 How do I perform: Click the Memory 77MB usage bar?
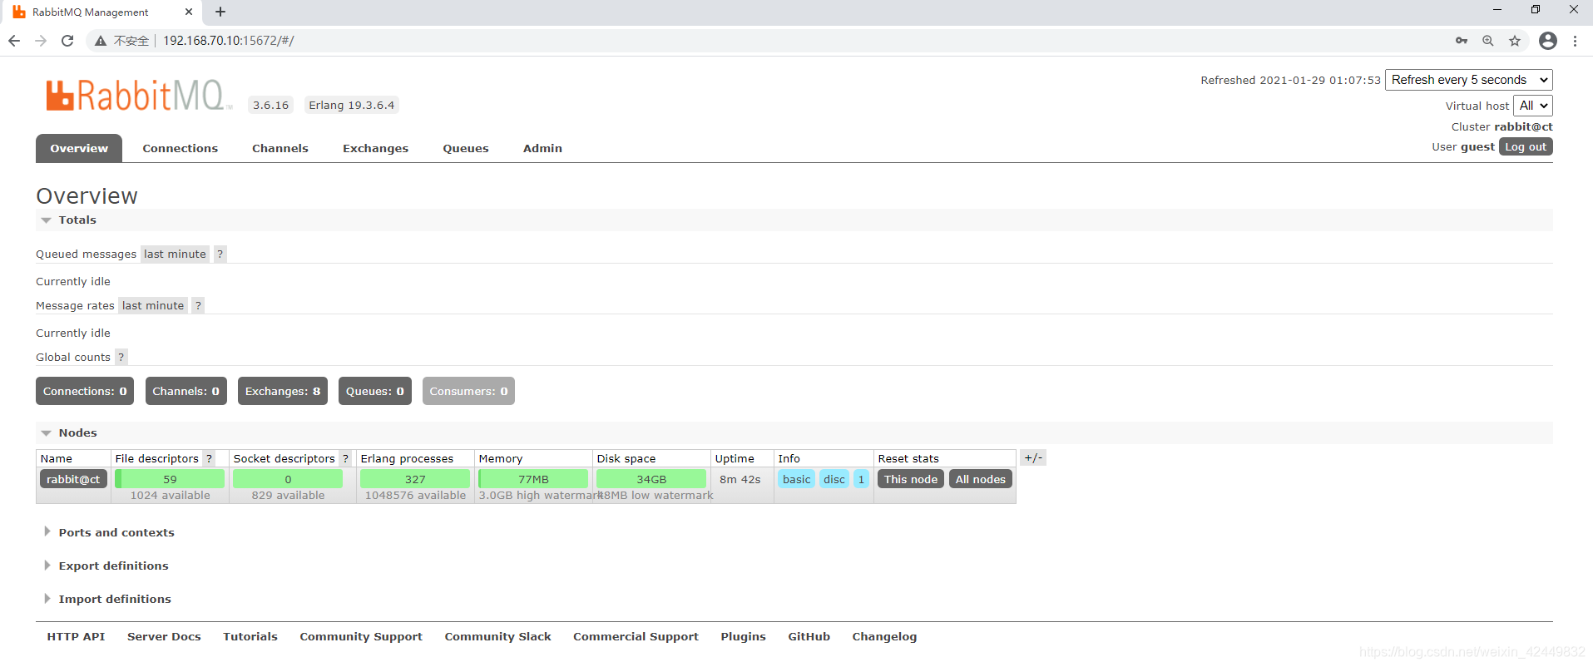[x=533, y=480]
